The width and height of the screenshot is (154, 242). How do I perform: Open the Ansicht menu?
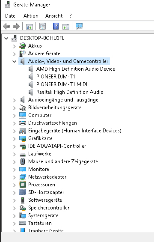pyautogui.click(x=54, y=16)
